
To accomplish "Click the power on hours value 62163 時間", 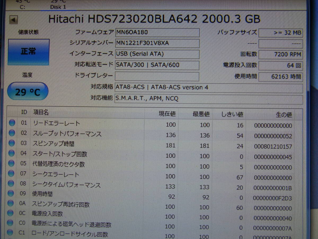I will point(281,77).
